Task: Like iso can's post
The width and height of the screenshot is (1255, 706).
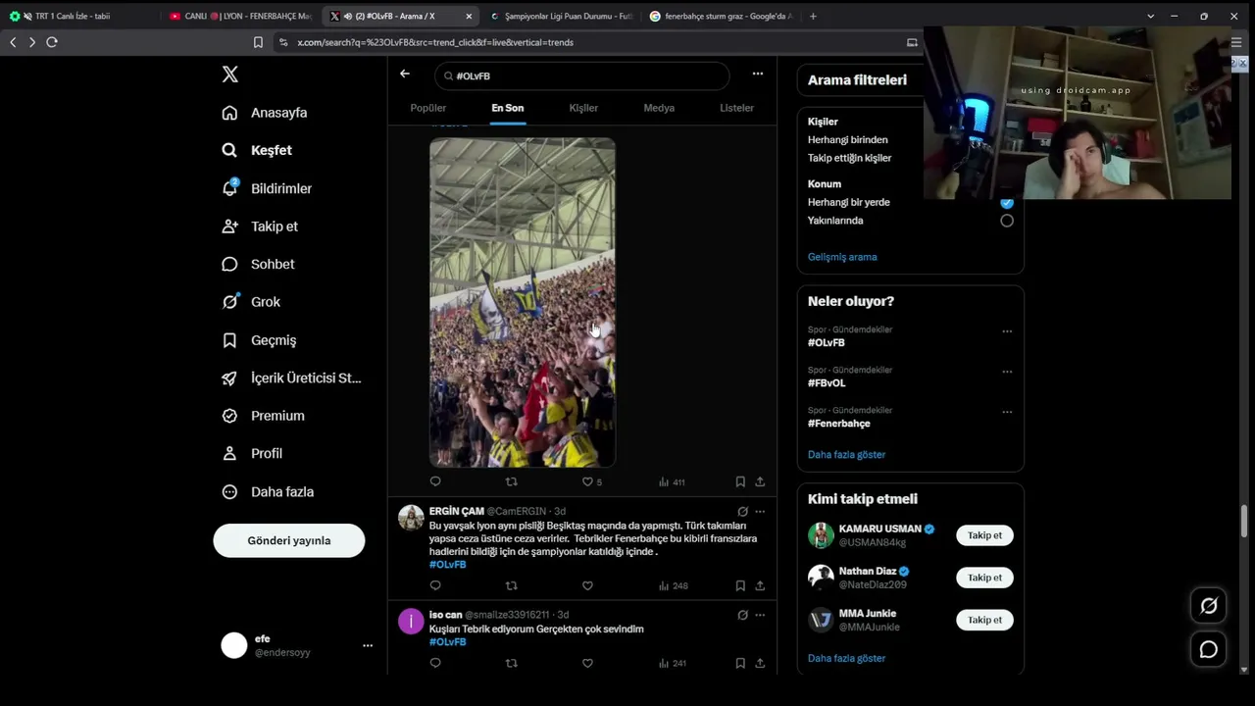Action: [x=587, y=663]
